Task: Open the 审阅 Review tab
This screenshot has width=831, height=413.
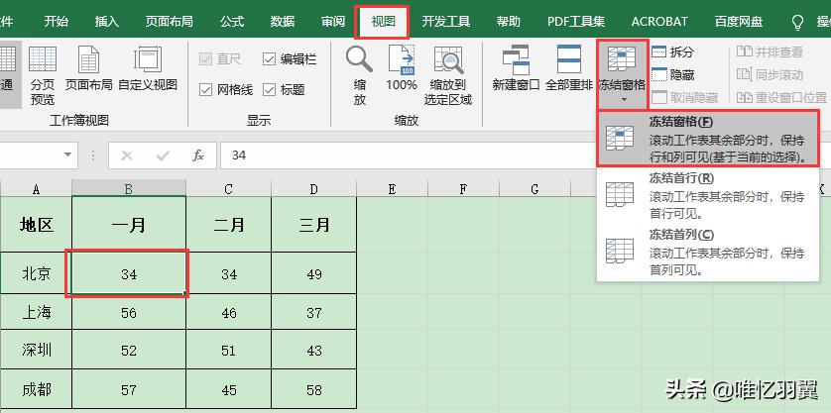Action: (333, 22)
